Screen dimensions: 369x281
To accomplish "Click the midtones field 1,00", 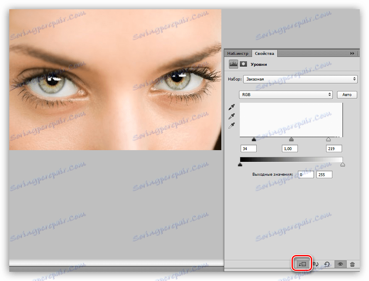I will (290, 148).
